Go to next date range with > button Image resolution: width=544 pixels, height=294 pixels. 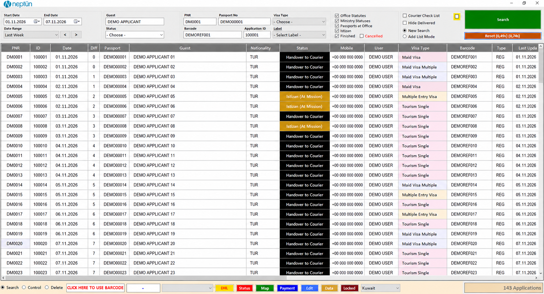(x=76, y=35)
